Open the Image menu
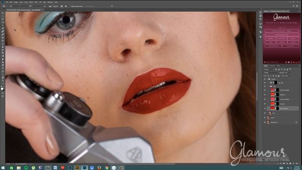 point(16,2)
